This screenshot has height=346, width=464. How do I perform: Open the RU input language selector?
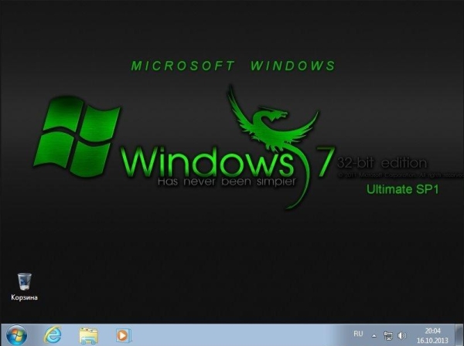pyautogui.click(x=358, y=334)
